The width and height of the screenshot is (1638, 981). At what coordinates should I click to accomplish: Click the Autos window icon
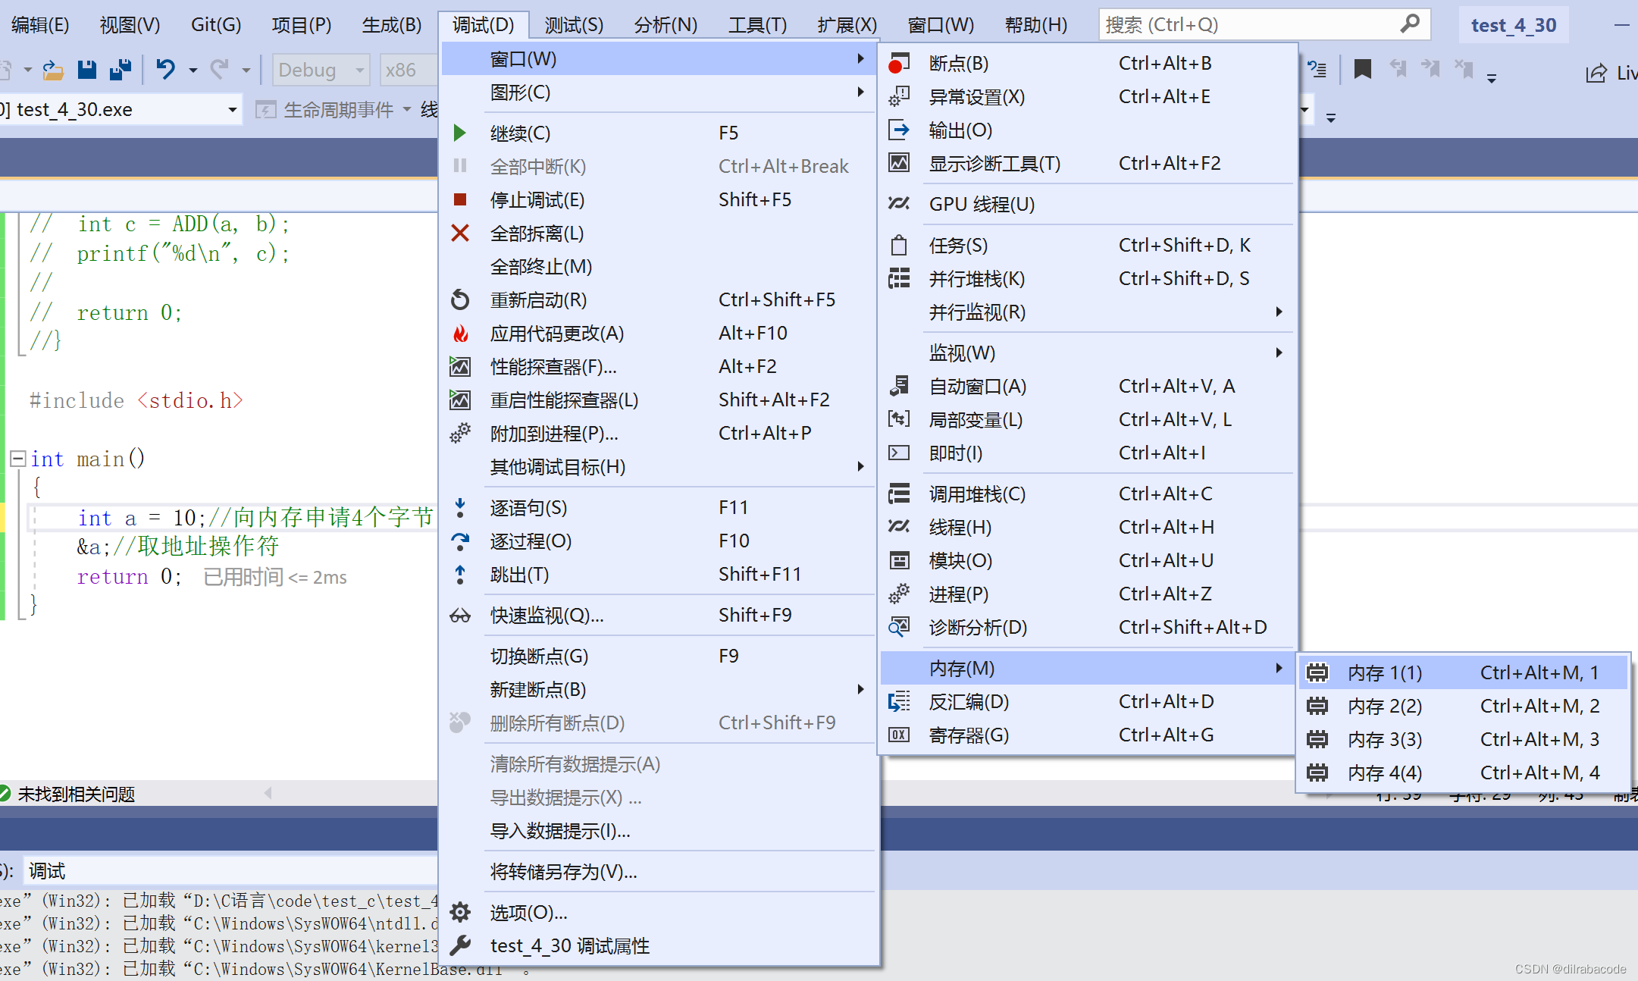899,387
